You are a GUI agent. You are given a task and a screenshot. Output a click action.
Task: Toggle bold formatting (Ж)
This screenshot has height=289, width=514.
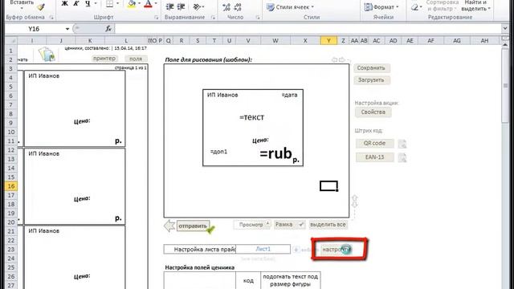(64, 4)
